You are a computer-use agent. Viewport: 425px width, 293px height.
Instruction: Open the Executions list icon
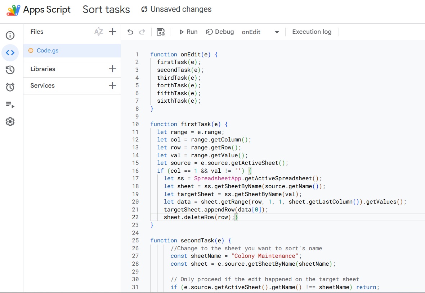pos(10,104)
